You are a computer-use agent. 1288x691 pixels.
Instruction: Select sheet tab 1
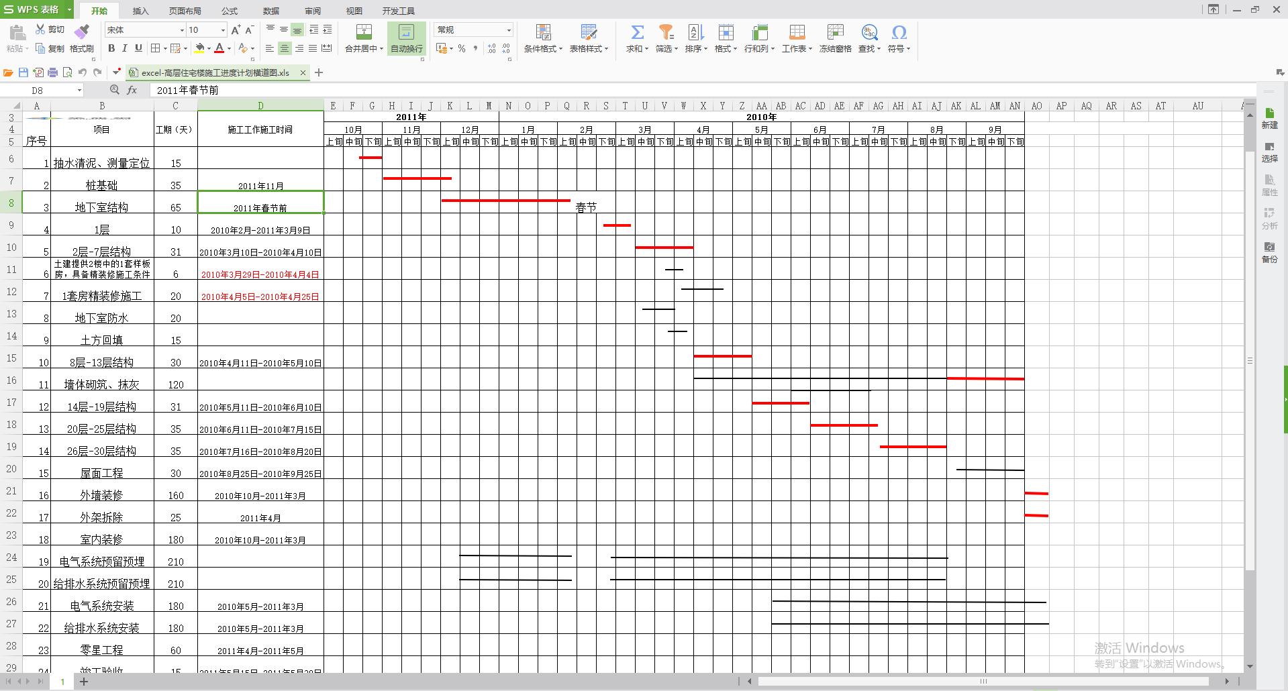pos(62,682)
